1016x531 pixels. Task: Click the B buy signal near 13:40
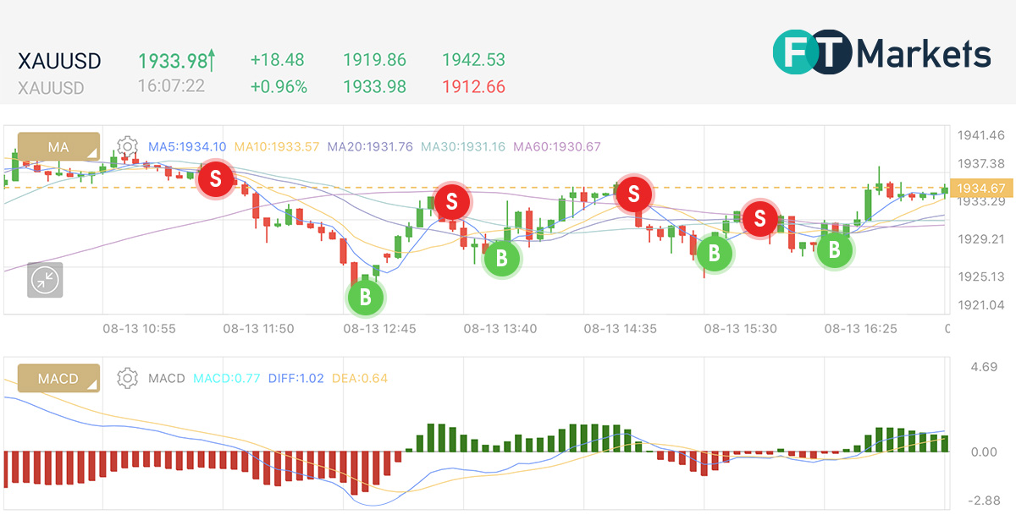pos(501,260)
